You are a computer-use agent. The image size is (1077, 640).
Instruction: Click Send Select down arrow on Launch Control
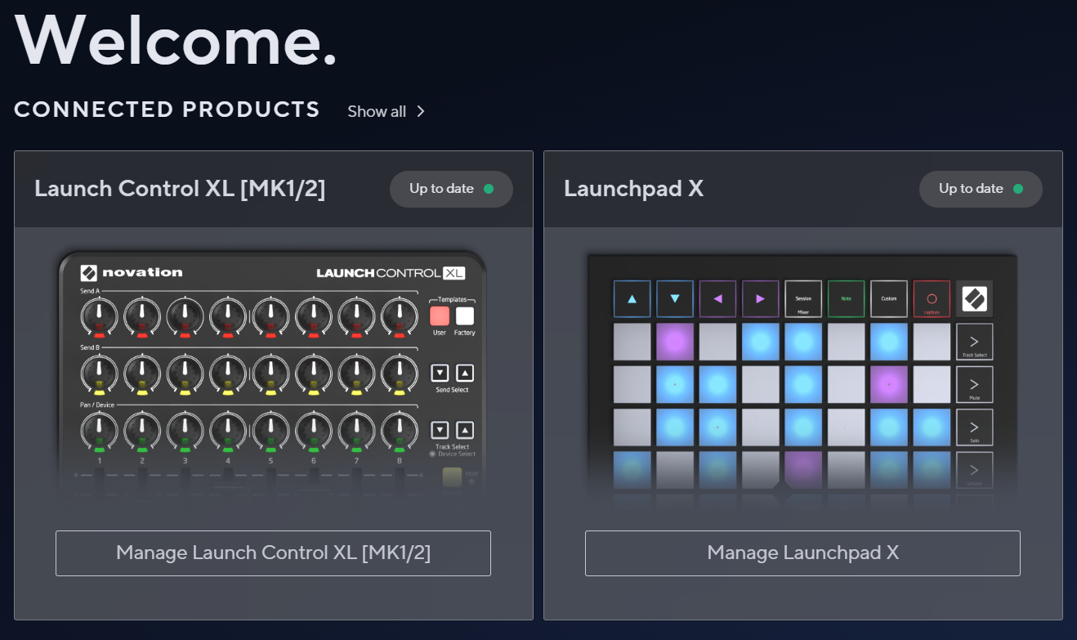440,373
